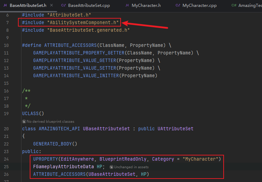This screenshot has height=182, width=262.
Task: Click the GENERATED_BODY macro
Action: (x=55, y=144)
